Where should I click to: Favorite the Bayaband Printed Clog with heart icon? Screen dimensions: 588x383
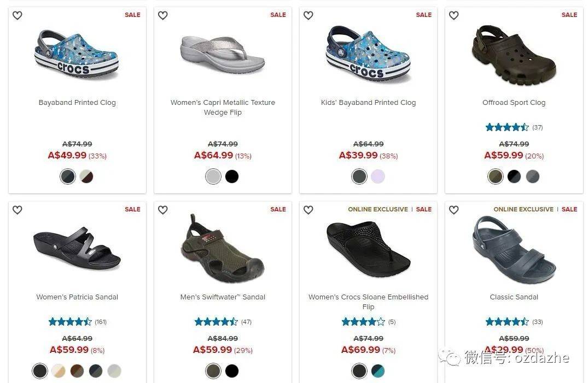[18, 15]
